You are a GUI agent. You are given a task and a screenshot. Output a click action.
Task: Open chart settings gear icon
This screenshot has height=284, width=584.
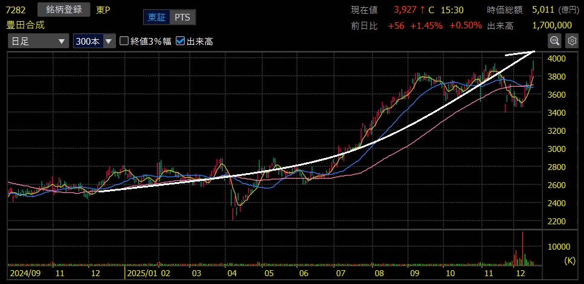click(x=571, y=41)
